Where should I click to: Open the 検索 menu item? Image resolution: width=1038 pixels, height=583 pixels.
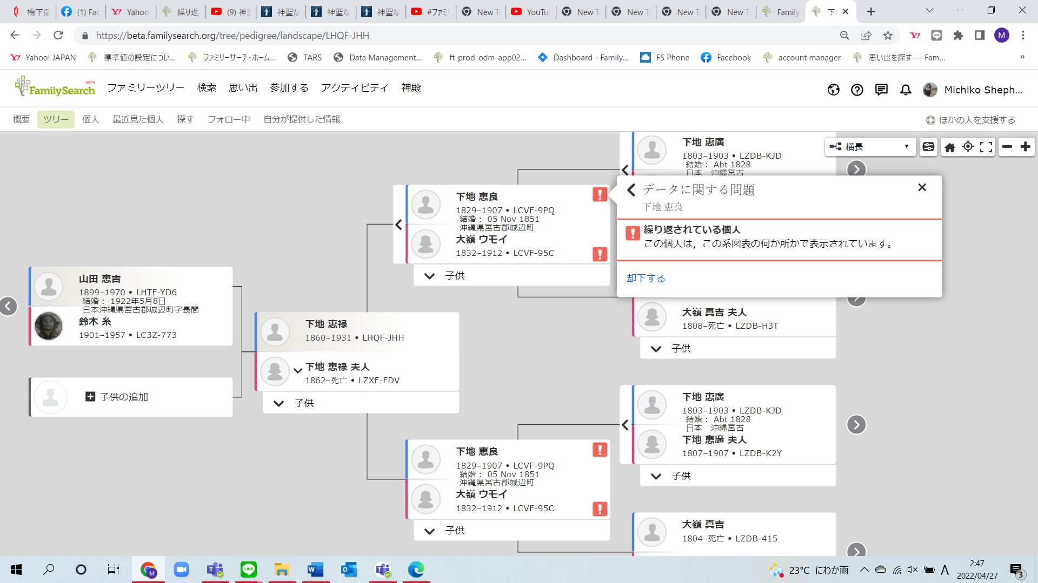[x=206, y=87]
